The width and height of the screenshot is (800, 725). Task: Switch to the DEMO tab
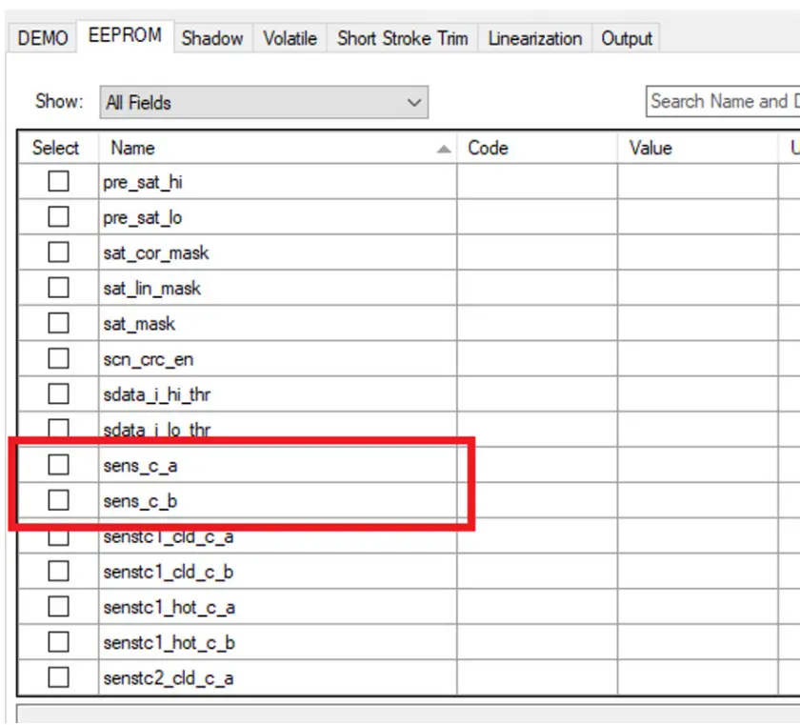43,39
